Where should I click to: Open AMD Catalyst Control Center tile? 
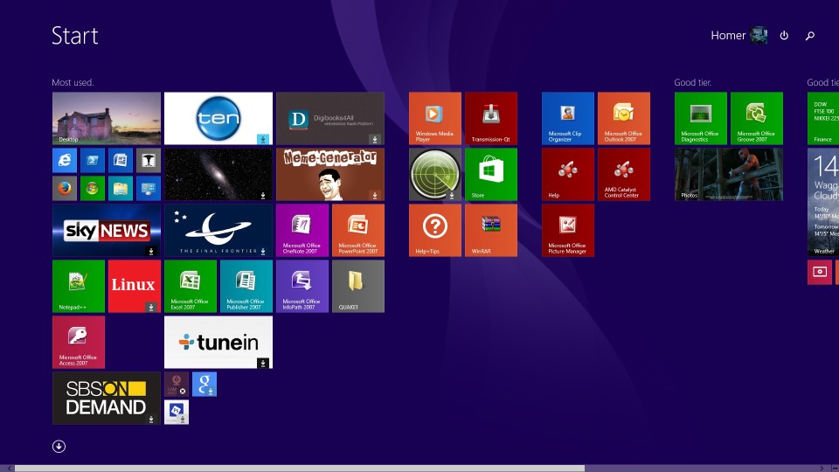(x=624, y=175)
